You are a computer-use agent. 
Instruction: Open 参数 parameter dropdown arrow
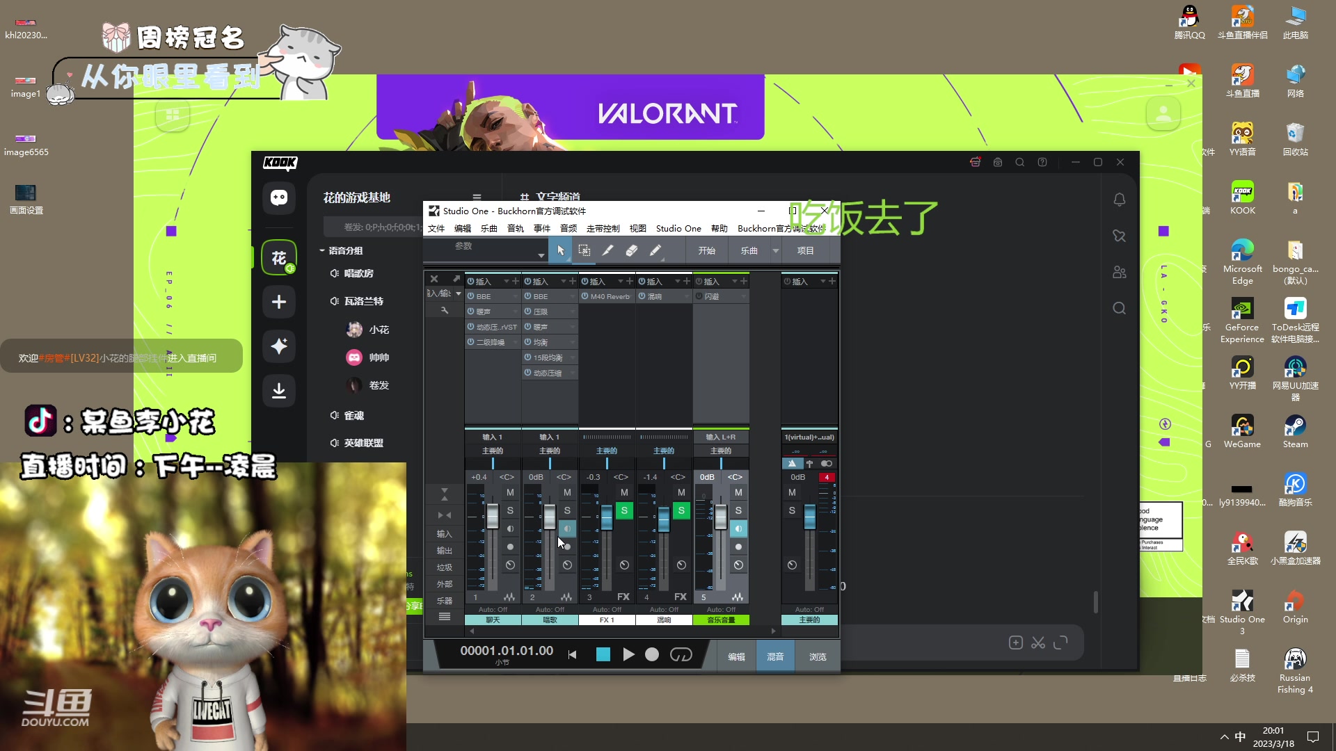(x=541, y=256)
